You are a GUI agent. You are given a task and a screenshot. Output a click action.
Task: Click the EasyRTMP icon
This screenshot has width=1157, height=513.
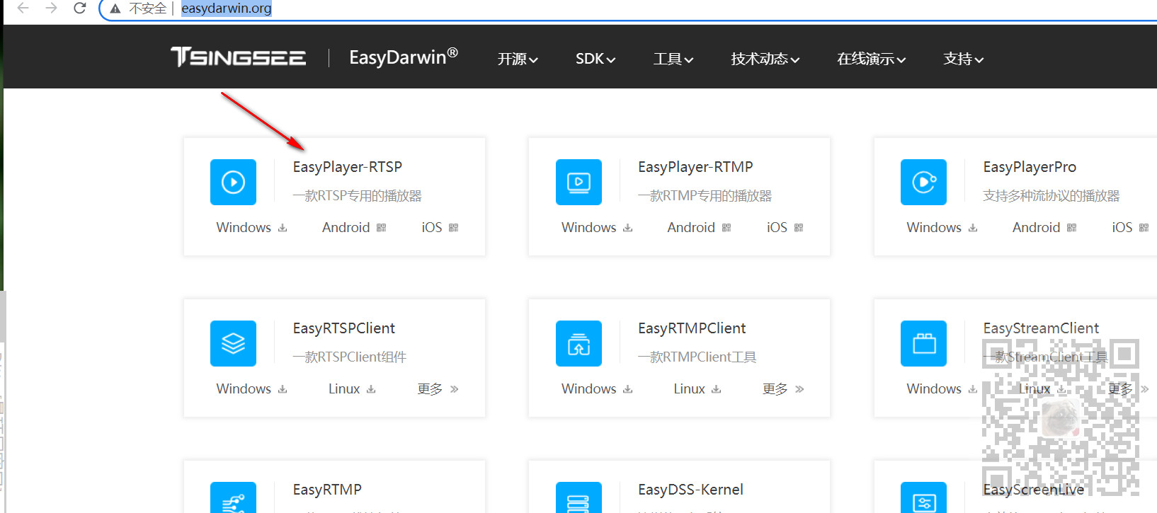coord(233,497)
